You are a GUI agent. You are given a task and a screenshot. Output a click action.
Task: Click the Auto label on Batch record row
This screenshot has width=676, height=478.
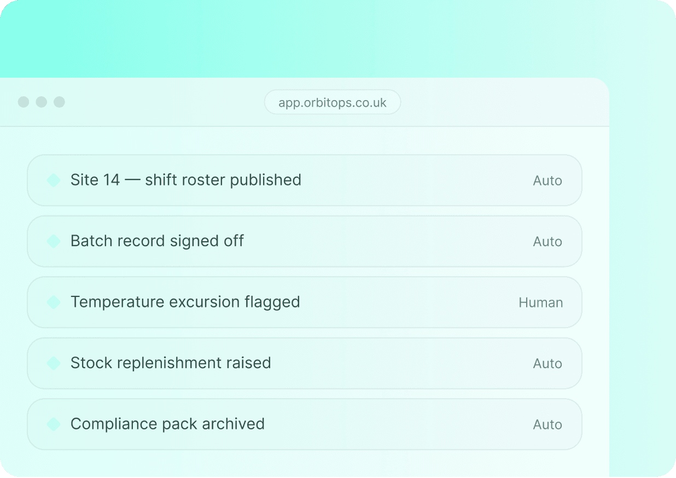coord(547,242)
